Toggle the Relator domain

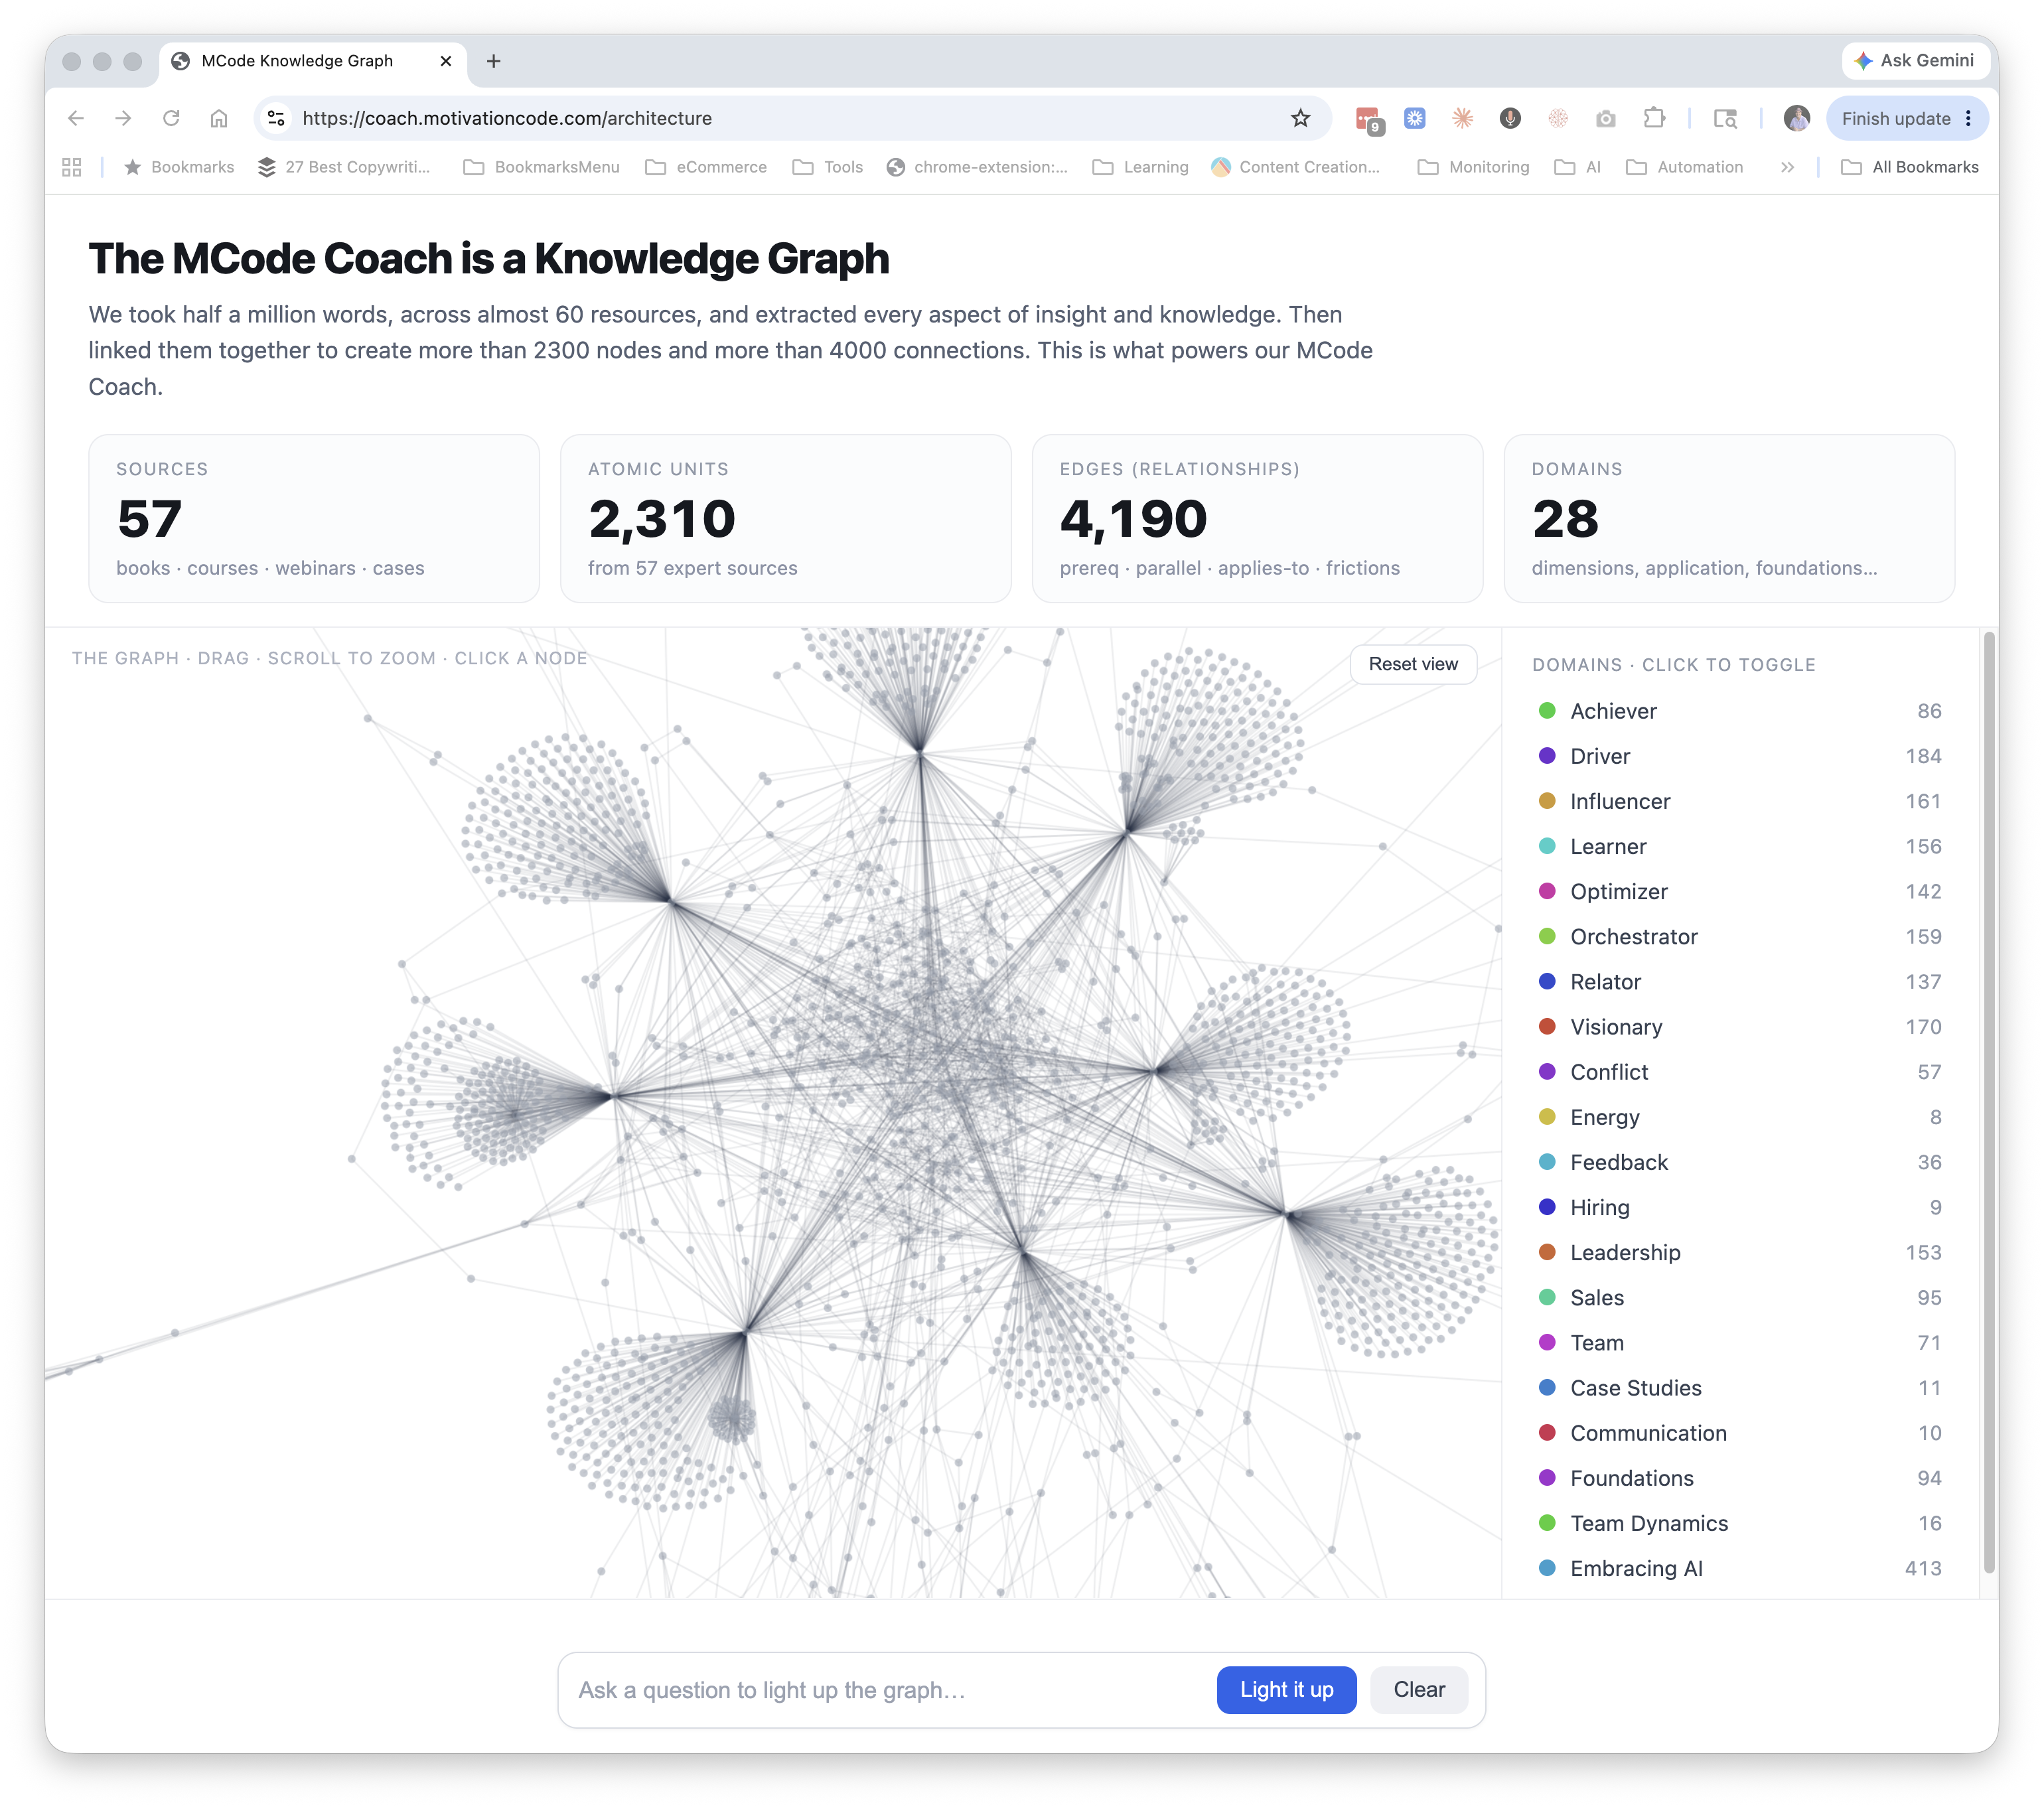pyautogui.click(x=1739, y=982)
